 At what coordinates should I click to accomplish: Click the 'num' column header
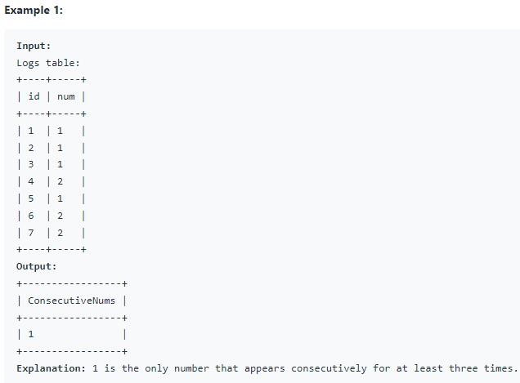point(66,96)
